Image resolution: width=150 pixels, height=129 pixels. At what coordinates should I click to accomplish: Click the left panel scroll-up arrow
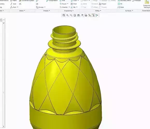pos(4,23)
